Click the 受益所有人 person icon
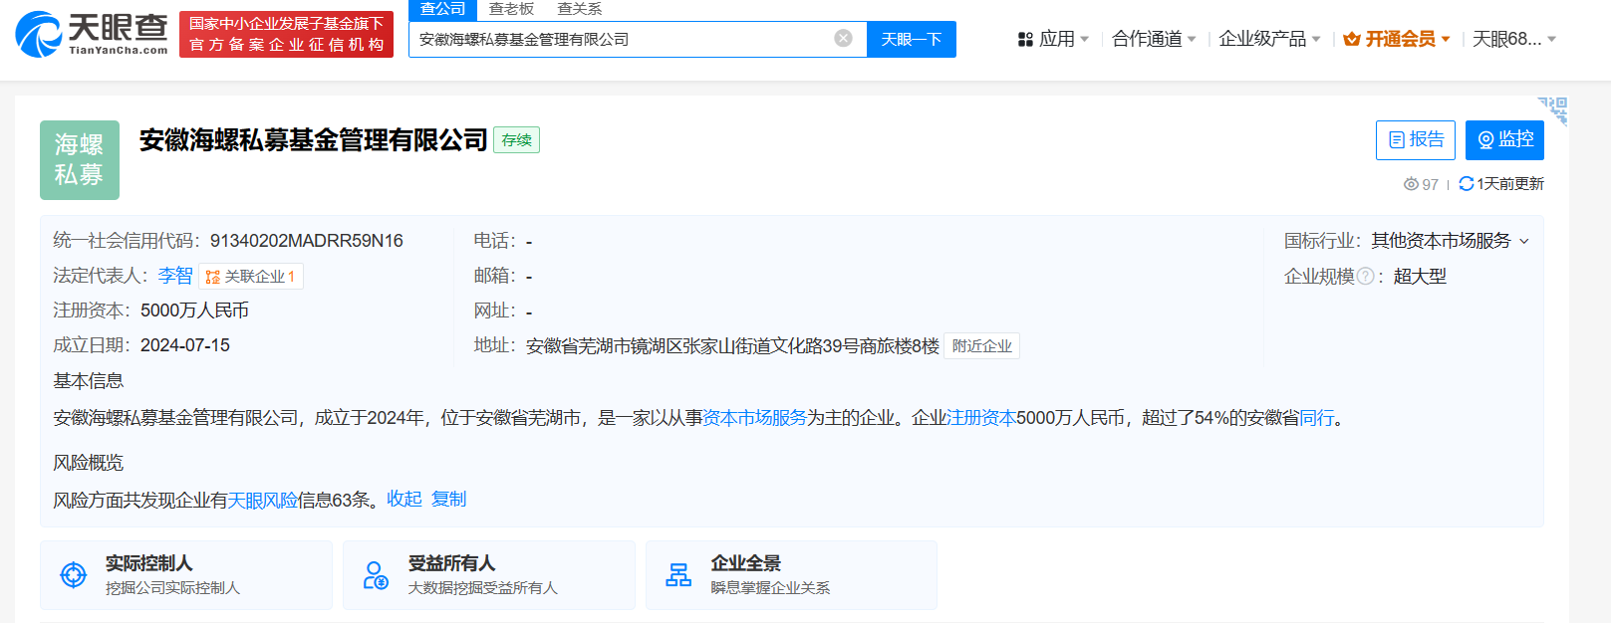 coord(376,575)
